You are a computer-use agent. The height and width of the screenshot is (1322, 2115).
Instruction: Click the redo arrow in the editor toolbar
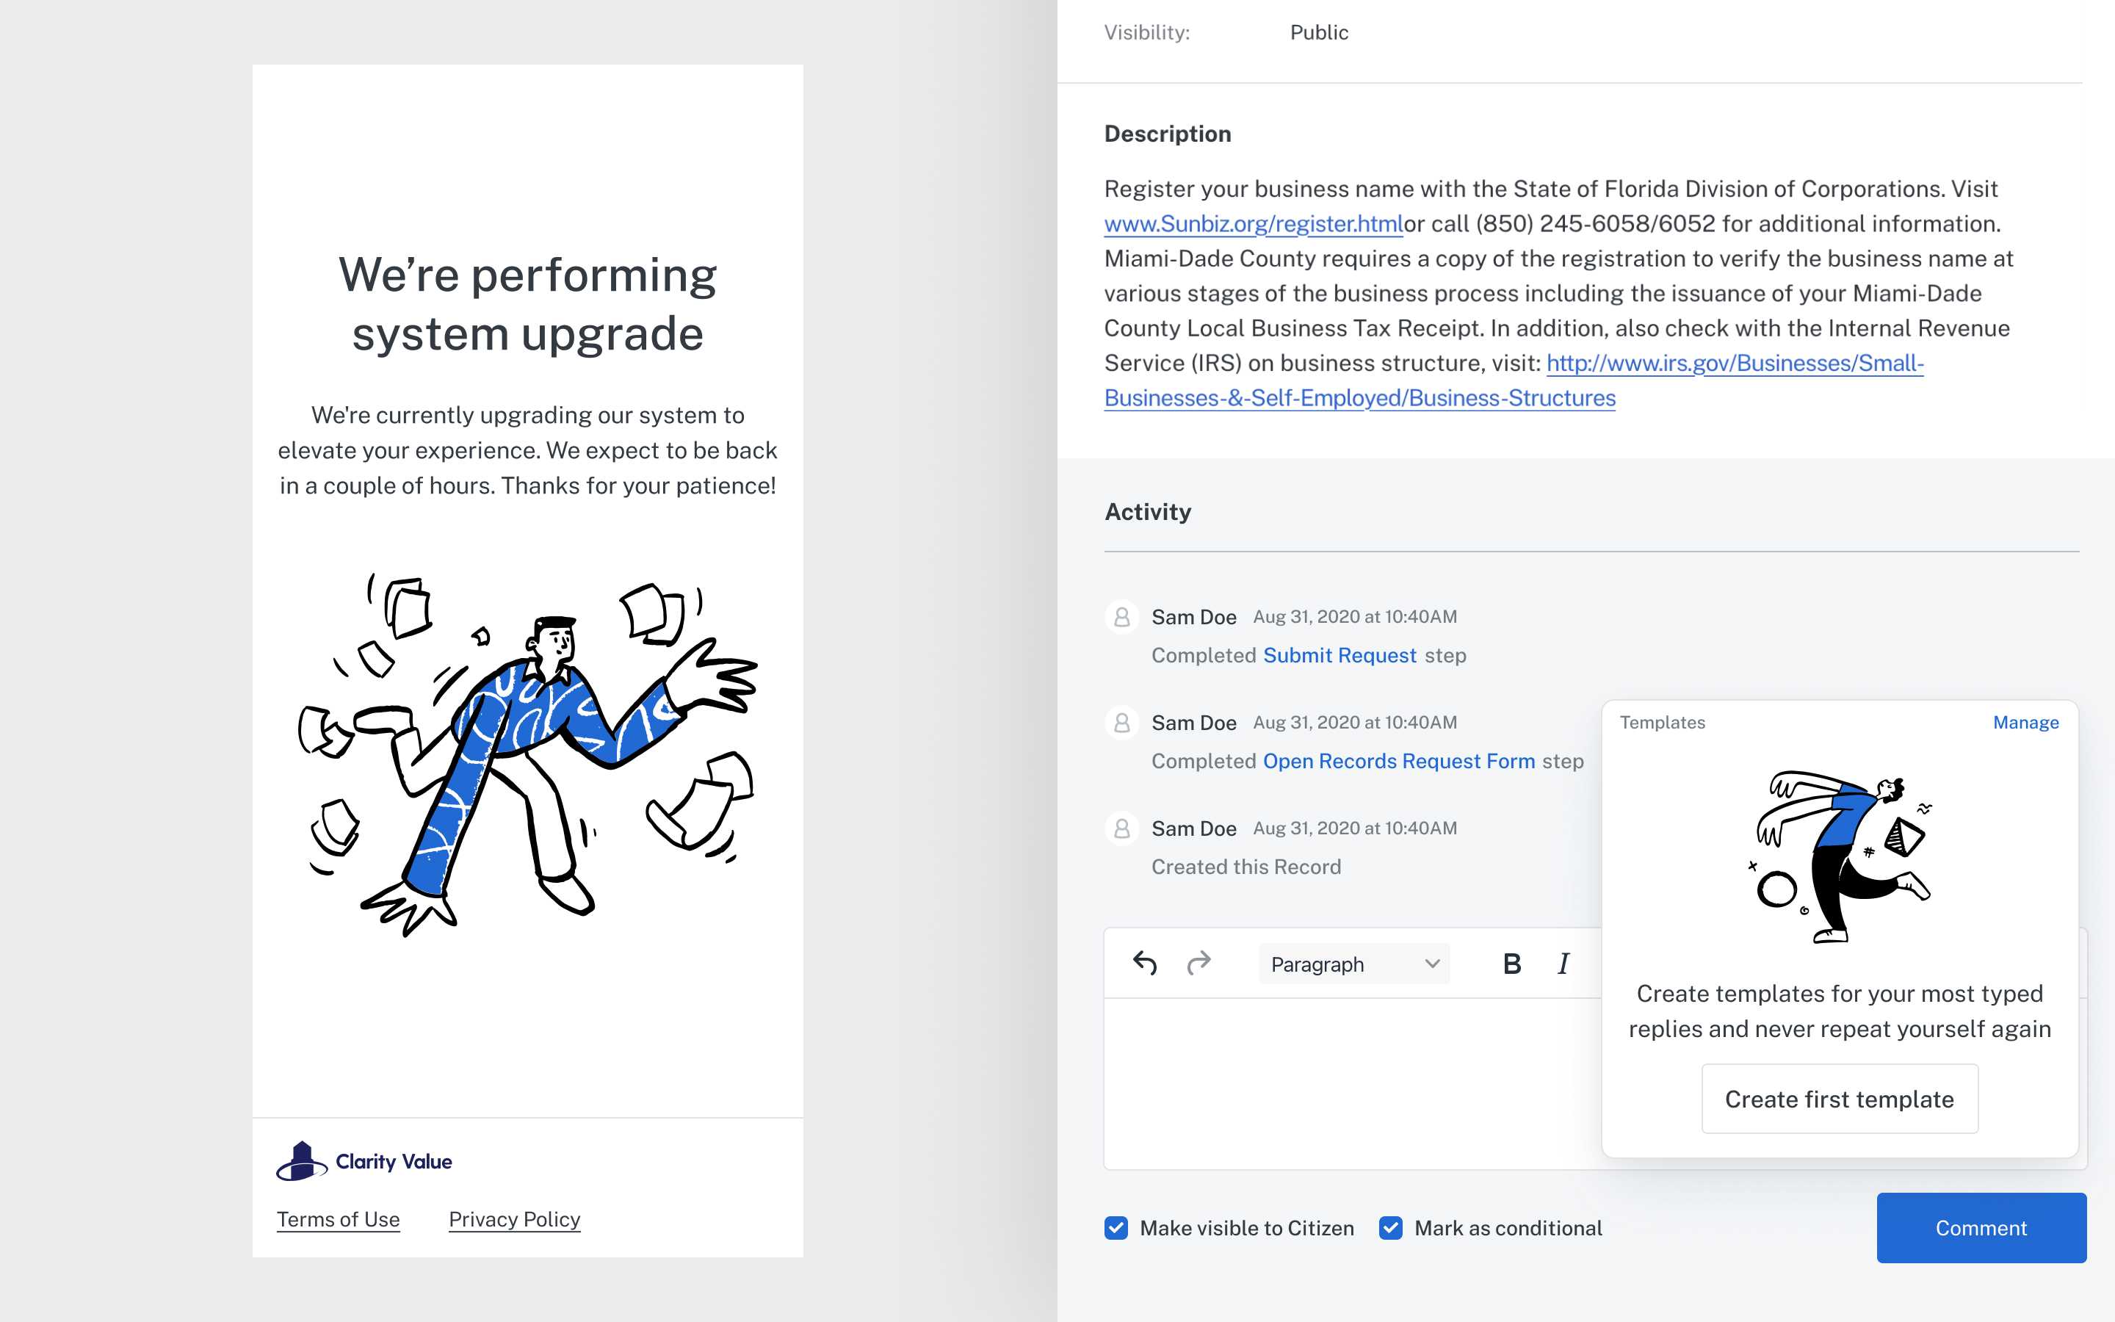pos(1199,964)
